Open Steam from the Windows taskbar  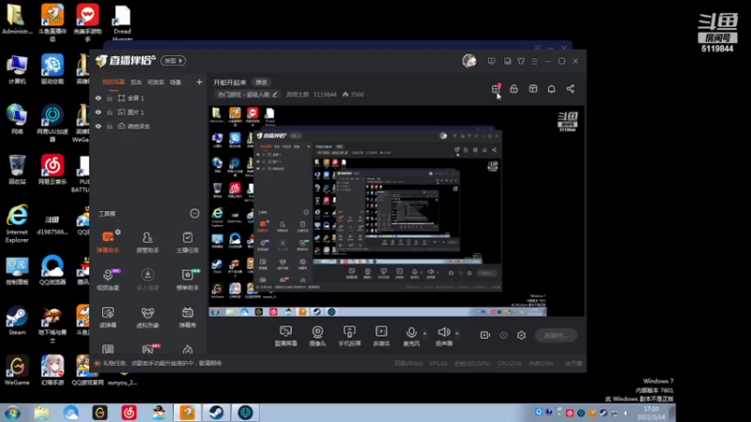click(x=216, y=413)
